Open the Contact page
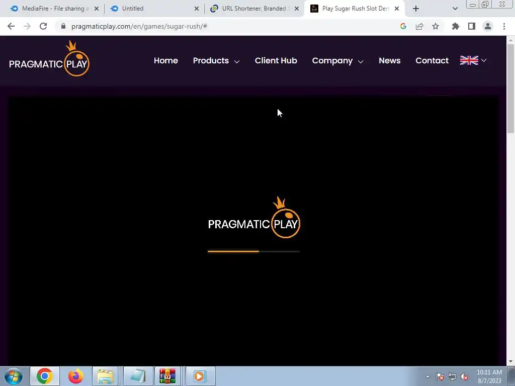 [x=432, y=60]
